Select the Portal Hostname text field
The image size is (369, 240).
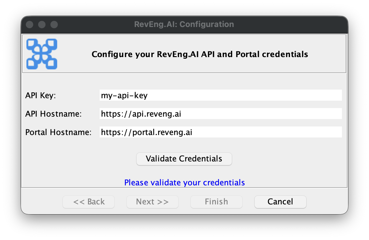[x=220, y=132]
